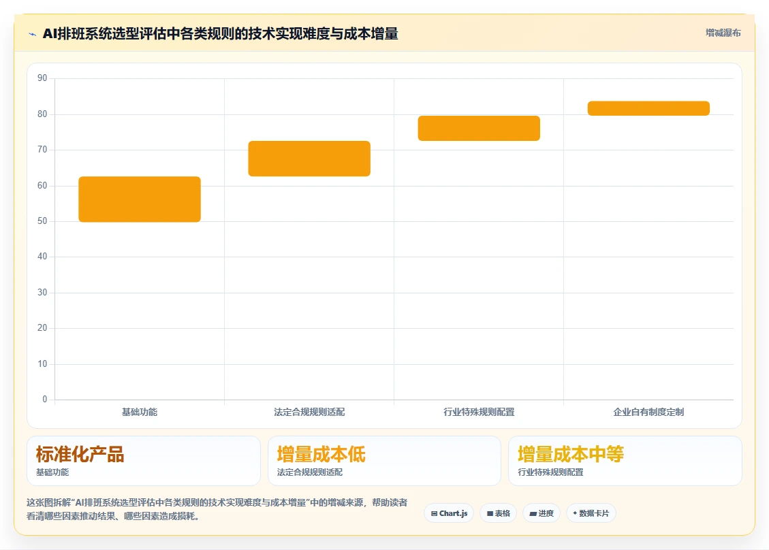Click the 法定合规规则适配 subtitle under 增量成本低
769x550 pixels.
tap(309, 472)
